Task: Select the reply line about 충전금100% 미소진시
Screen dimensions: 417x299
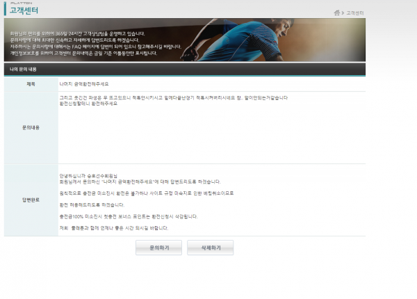Action: 129,216
